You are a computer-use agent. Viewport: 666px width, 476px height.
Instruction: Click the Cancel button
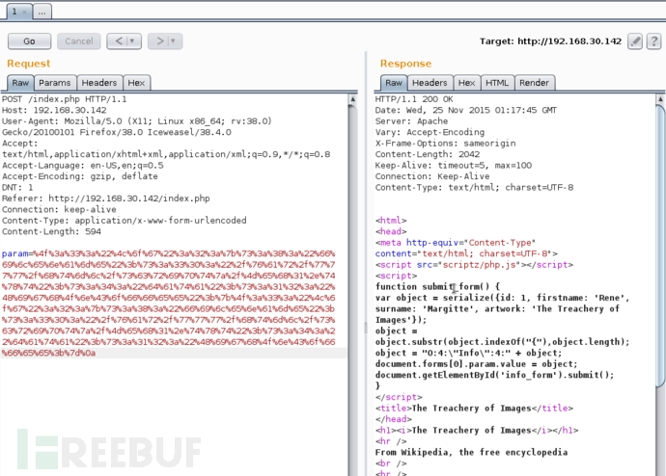(79, 41)
